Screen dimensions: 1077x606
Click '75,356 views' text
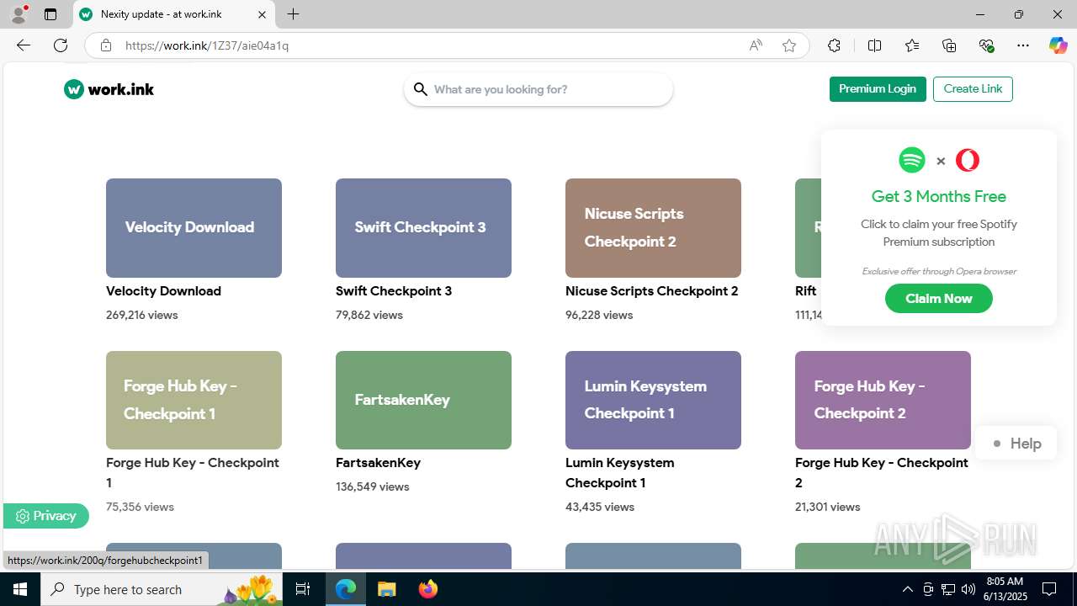[x=140, y=507]
